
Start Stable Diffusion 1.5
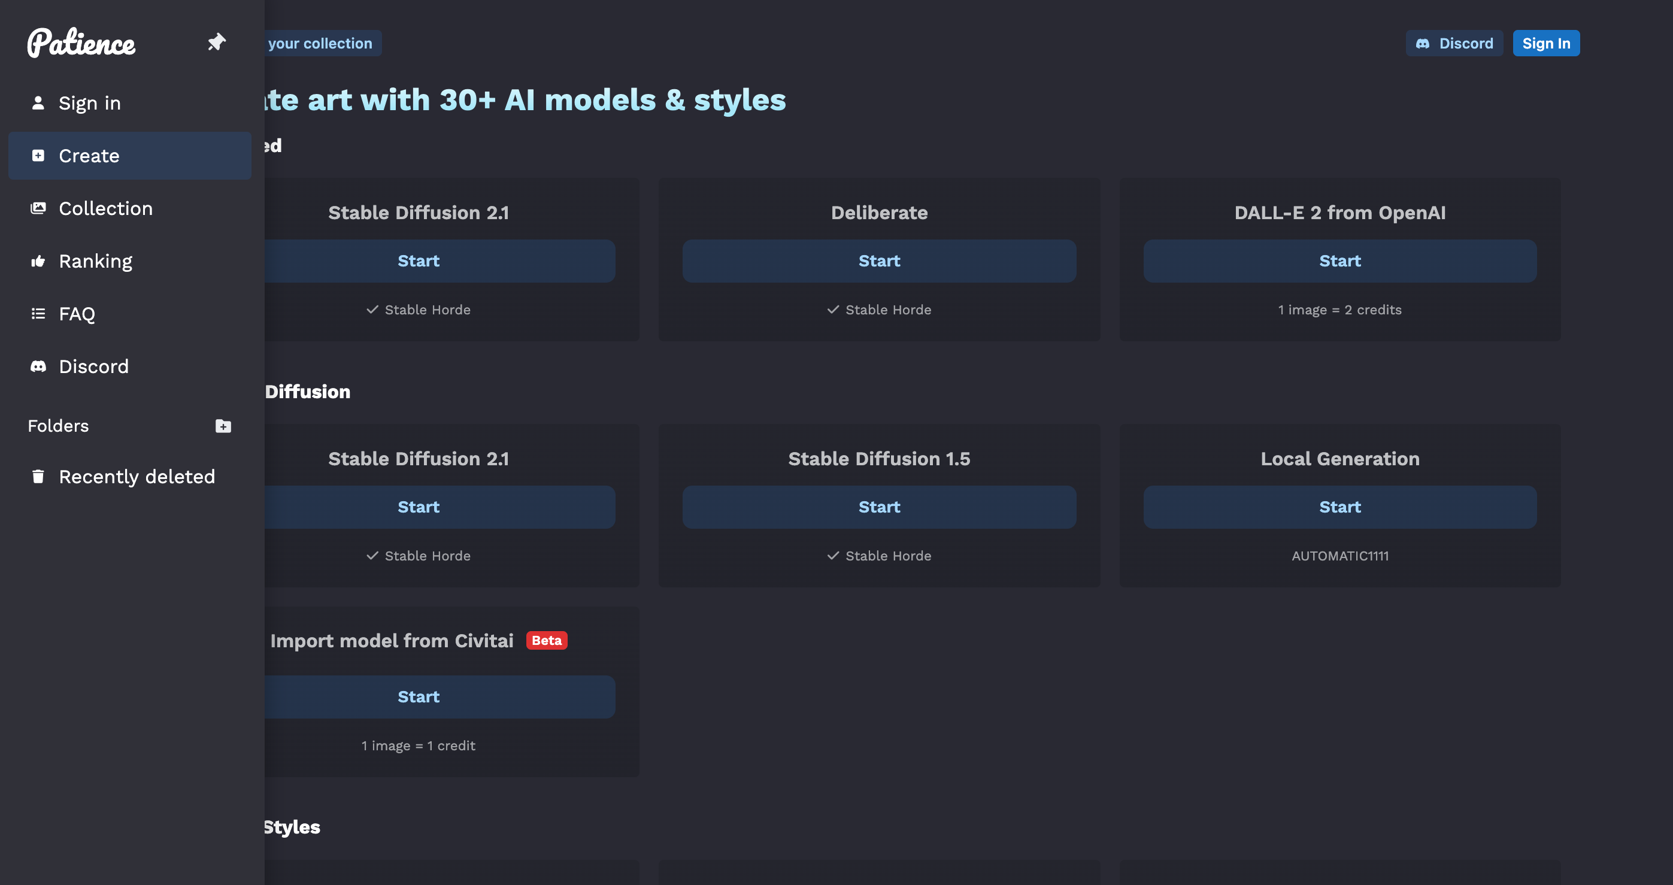coord(879,507)
